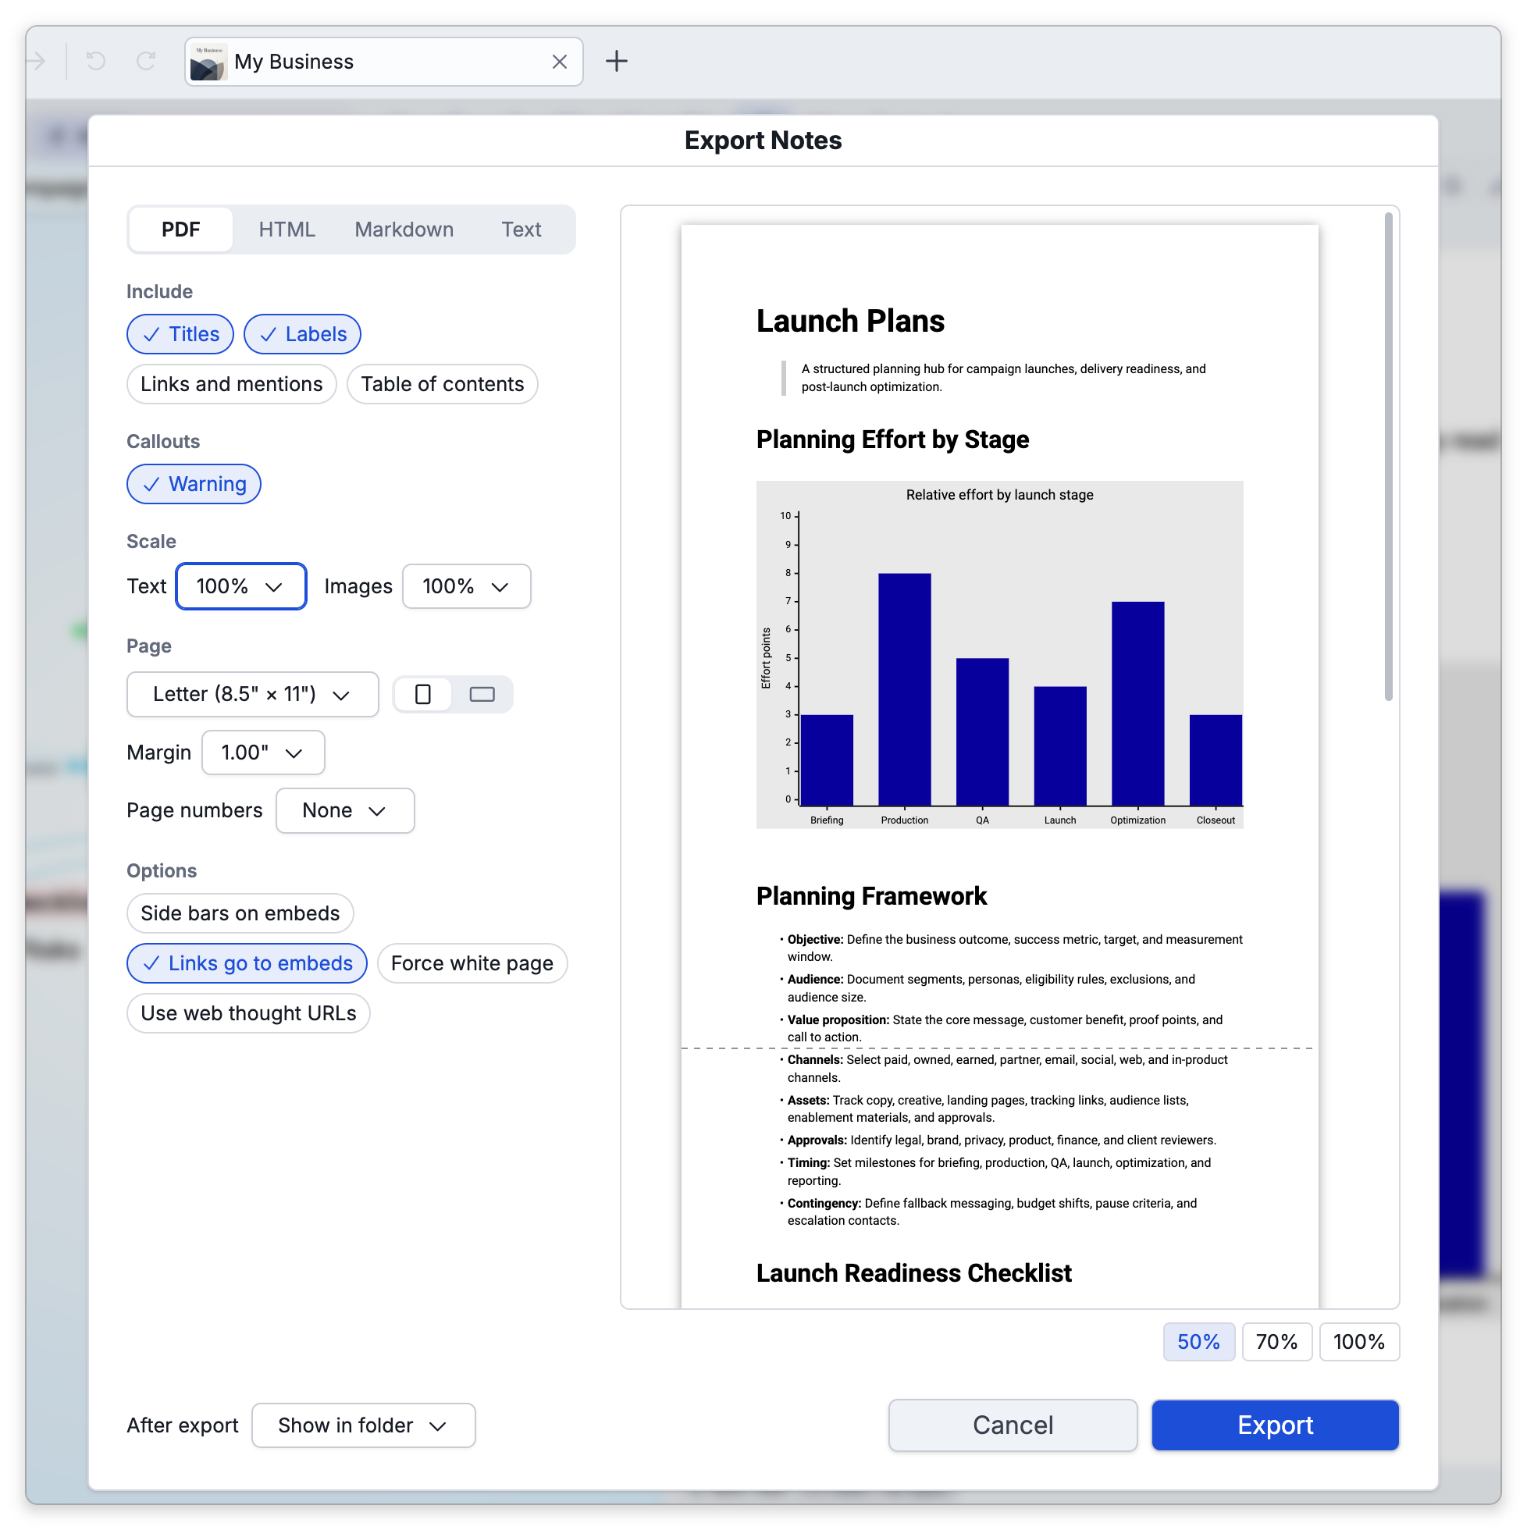Screen dimensions: 1527x1530
Task: Open the Margin dropdown
Action: (x=263, y=753)
